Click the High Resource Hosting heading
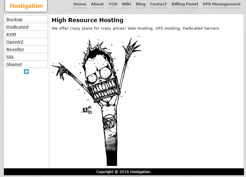Image resolution: width=246 pixels, height=177 pixels. [87, 20]
